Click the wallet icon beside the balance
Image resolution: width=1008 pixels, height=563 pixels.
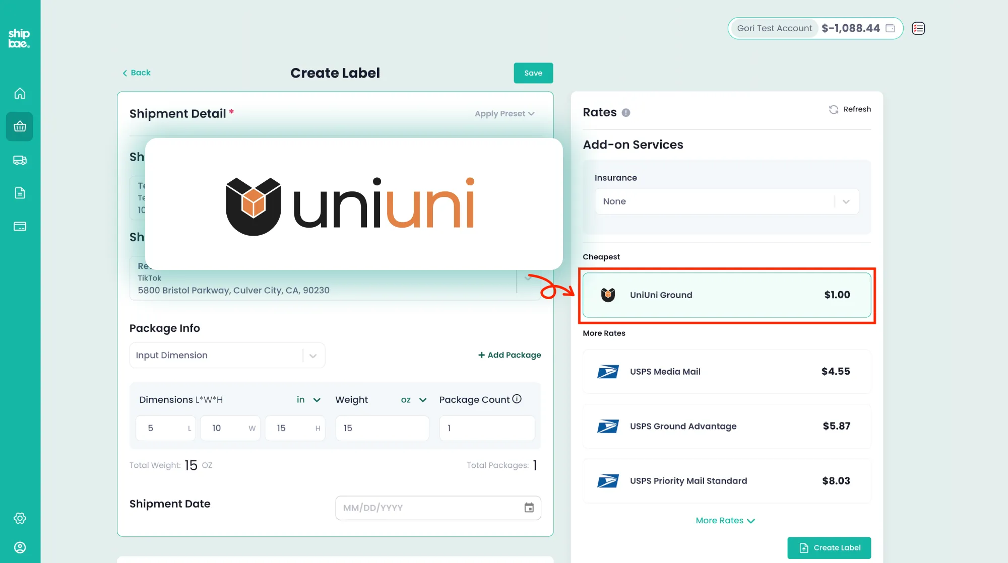891,28
